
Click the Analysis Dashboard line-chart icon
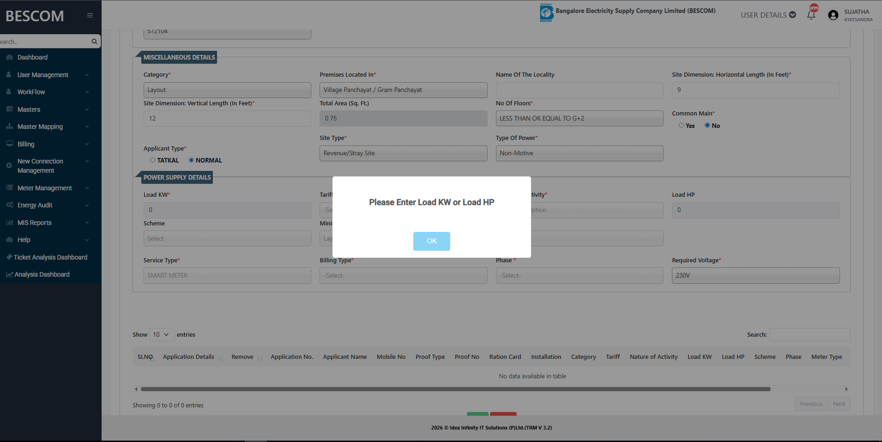pyautogui.click(x=9, y=274)
